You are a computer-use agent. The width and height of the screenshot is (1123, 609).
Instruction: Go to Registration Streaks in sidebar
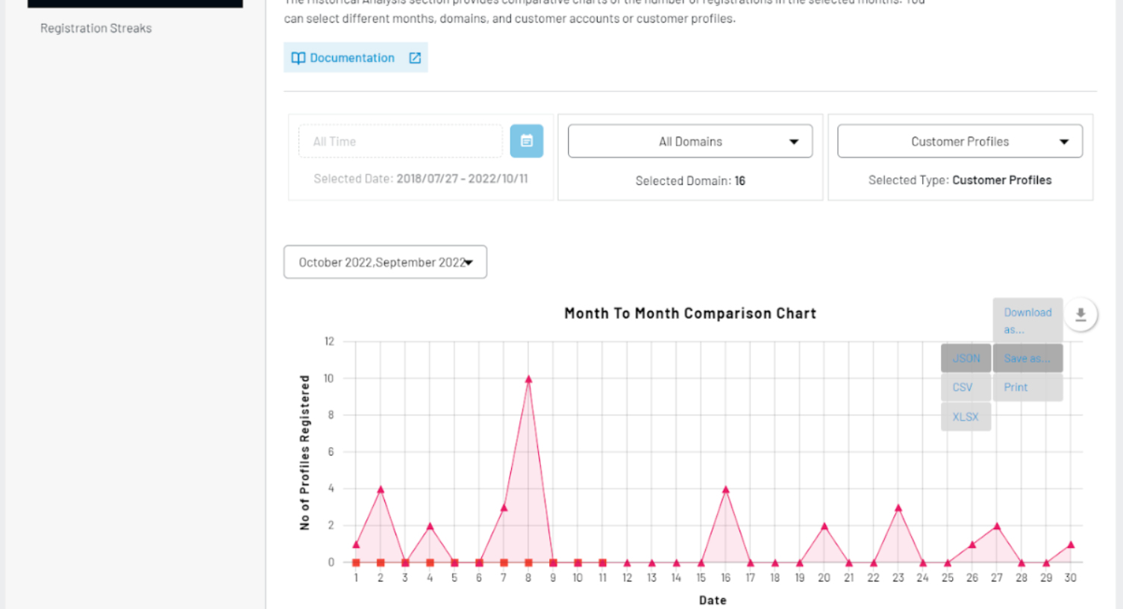point(96,28)
